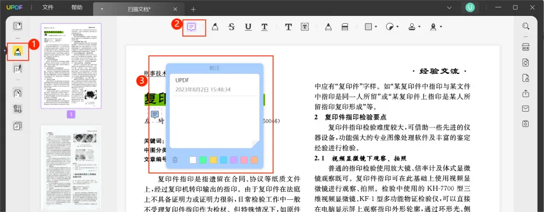Open the rectangle shape dropdown arrow
This screenshot has height=212, width=544.
point(376,27)
